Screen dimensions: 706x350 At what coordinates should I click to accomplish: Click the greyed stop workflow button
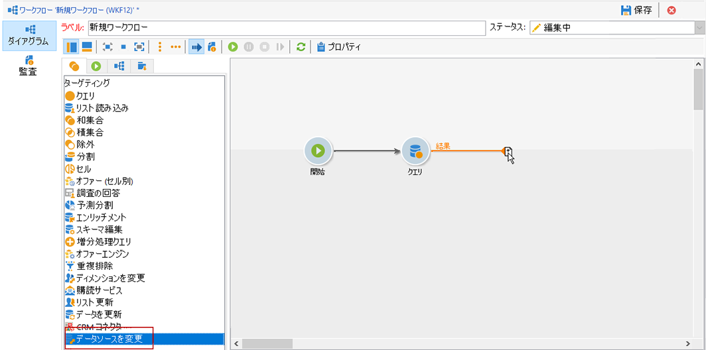[x=264, y=47]
